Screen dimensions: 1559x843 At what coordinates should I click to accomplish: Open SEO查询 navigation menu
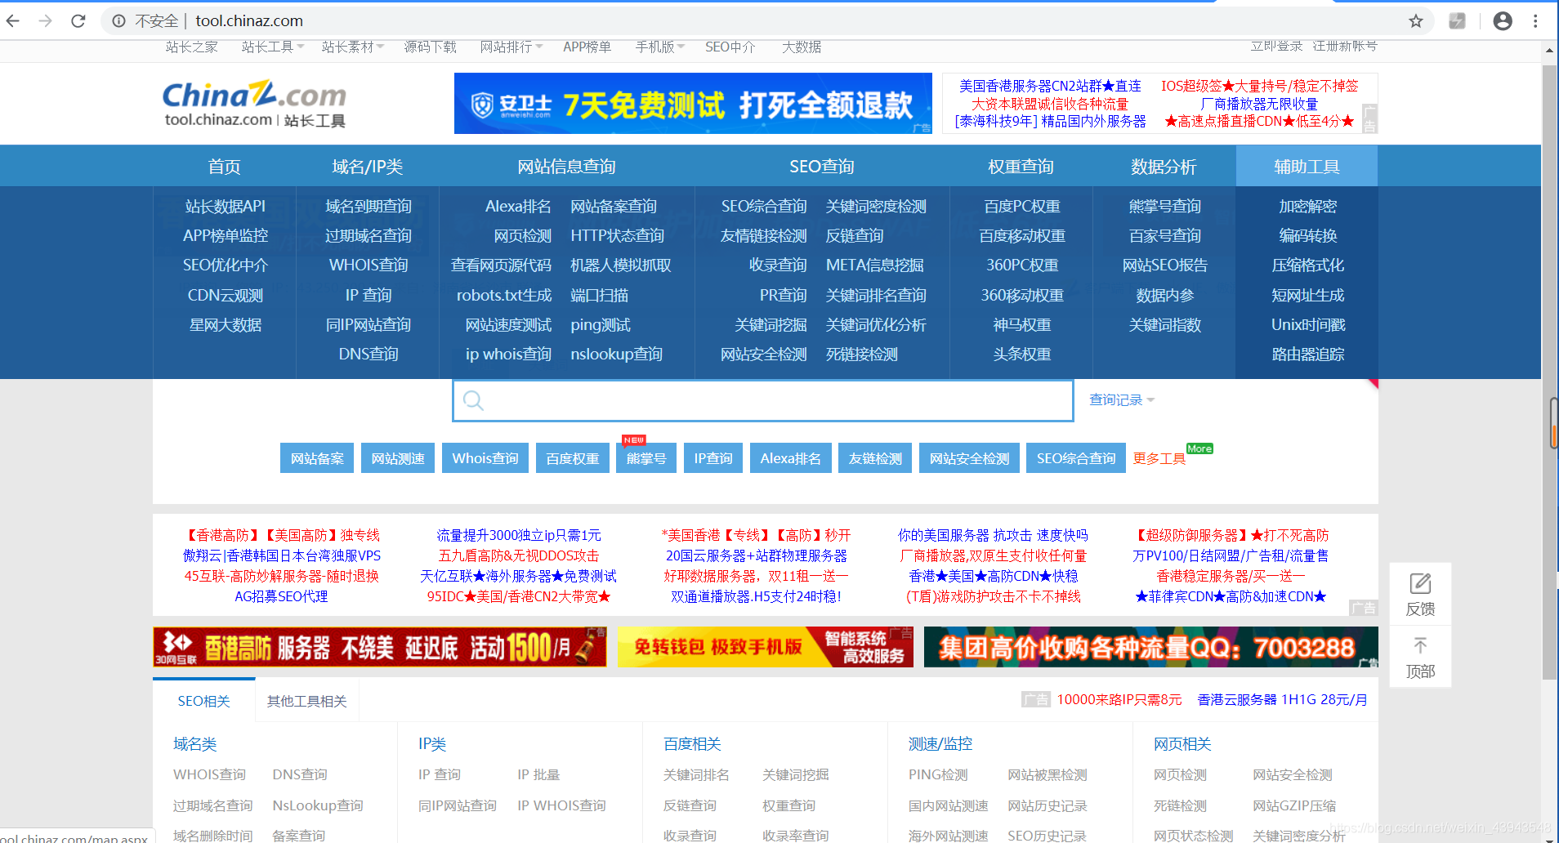(x=822, y=167)
